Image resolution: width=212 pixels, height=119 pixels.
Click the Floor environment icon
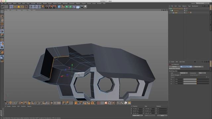78,7
